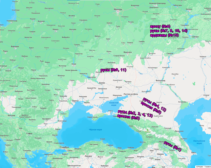Screen dimensions: 211x168
Task: Click the Чёрное море label
Action: [x=95, y=129]
